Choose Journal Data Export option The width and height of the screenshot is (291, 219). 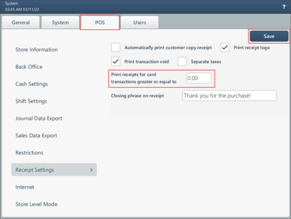(x=39, y=118)
